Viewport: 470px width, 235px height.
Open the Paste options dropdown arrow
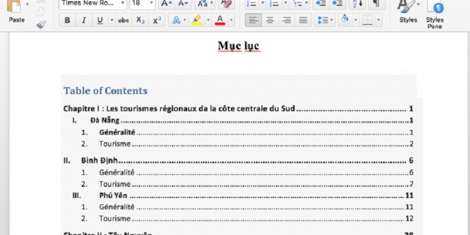click(x=28, y=5)
